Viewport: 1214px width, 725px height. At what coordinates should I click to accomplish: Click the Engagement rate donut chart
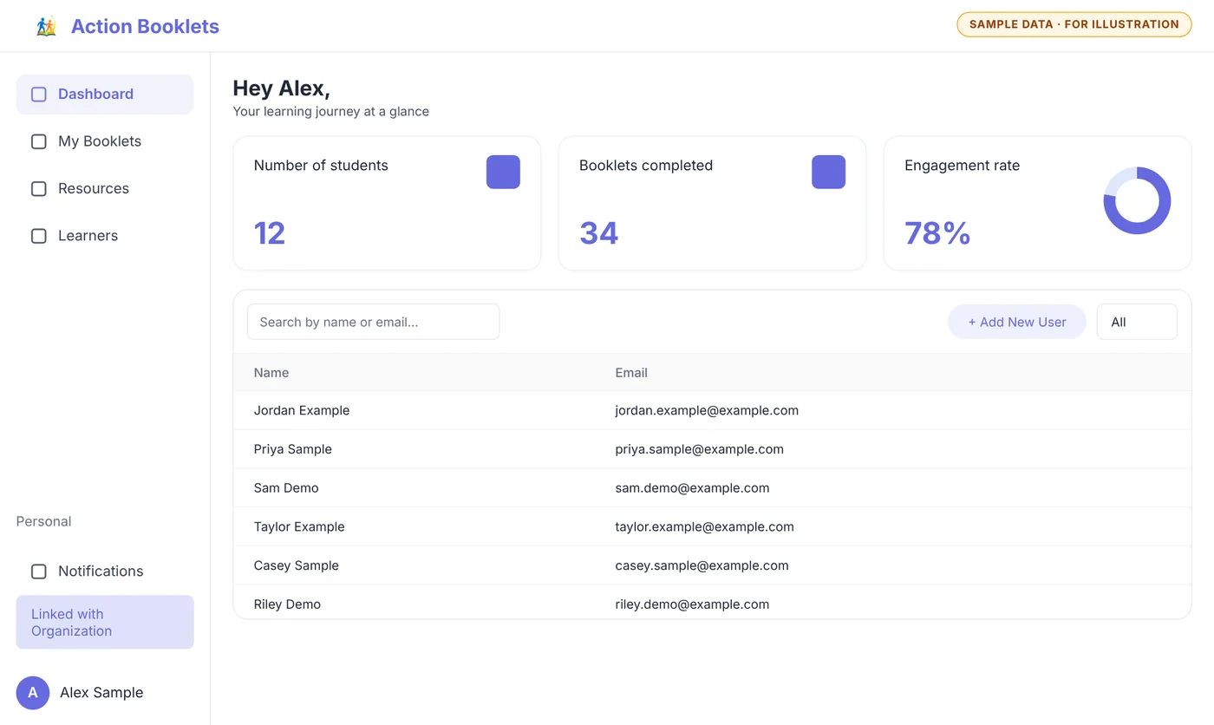[x=1137, y=200]
